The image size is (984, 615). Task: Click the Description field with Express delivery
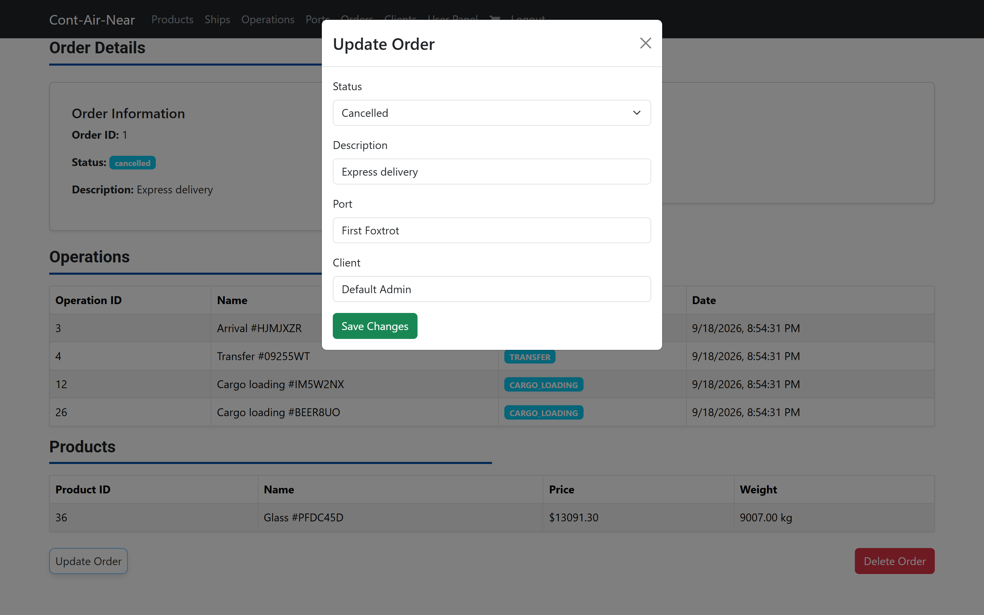(x=492, y=172)
